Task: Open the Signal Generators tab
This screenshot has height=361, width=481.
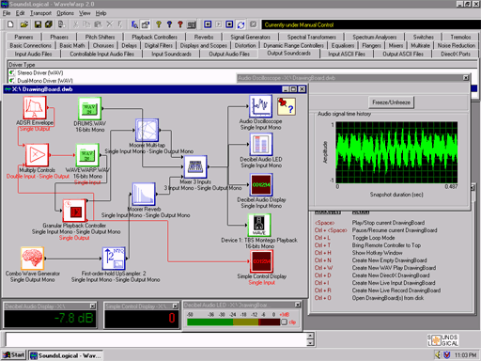Action: (250, 37)
